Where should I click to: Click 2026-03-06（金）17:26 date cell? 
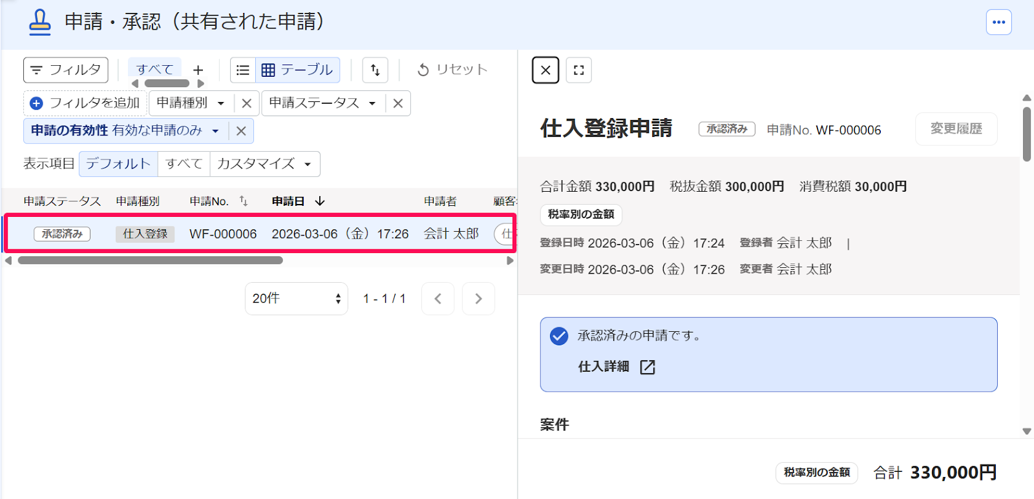340,234
